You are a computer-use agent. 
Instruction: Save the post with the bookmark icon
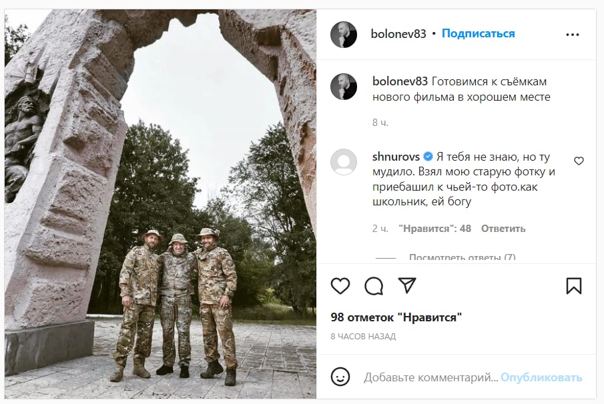573,286
